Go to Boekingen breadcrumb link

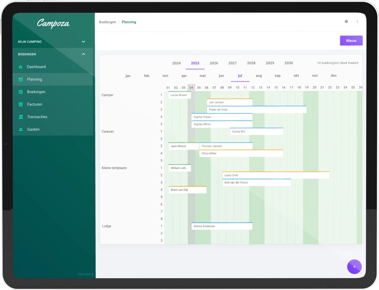[107, 22]
